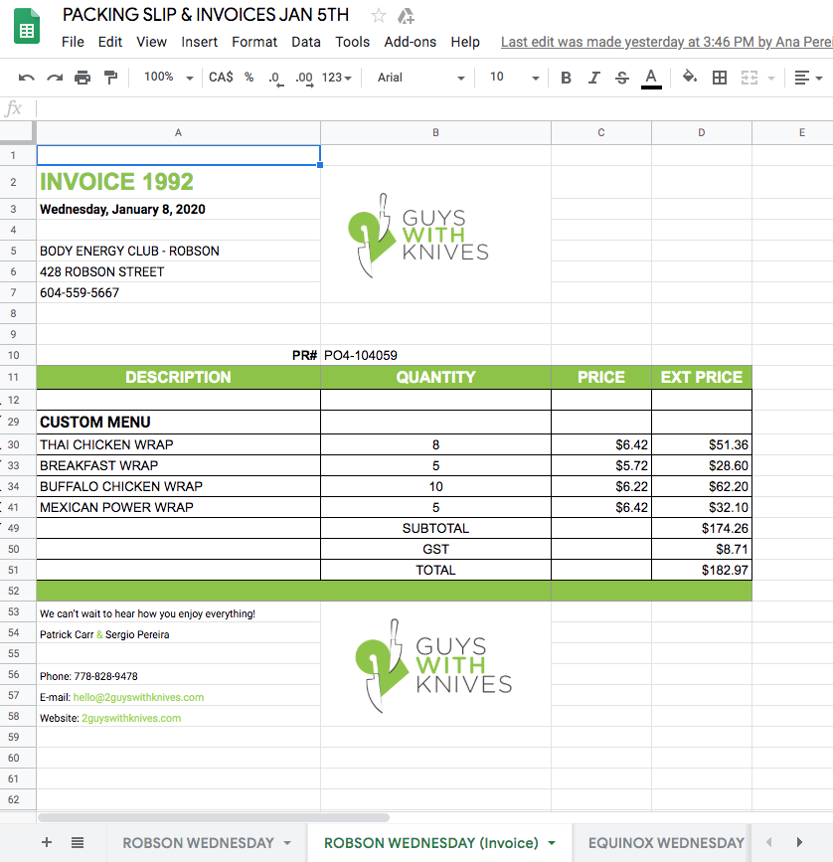
Task: Click the Last edit history link
Action: (666, 42)
